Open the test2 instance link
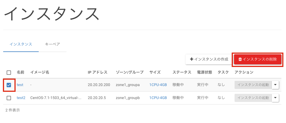The height and width of the screenshot is (123, 286). [x=21, y=98]
